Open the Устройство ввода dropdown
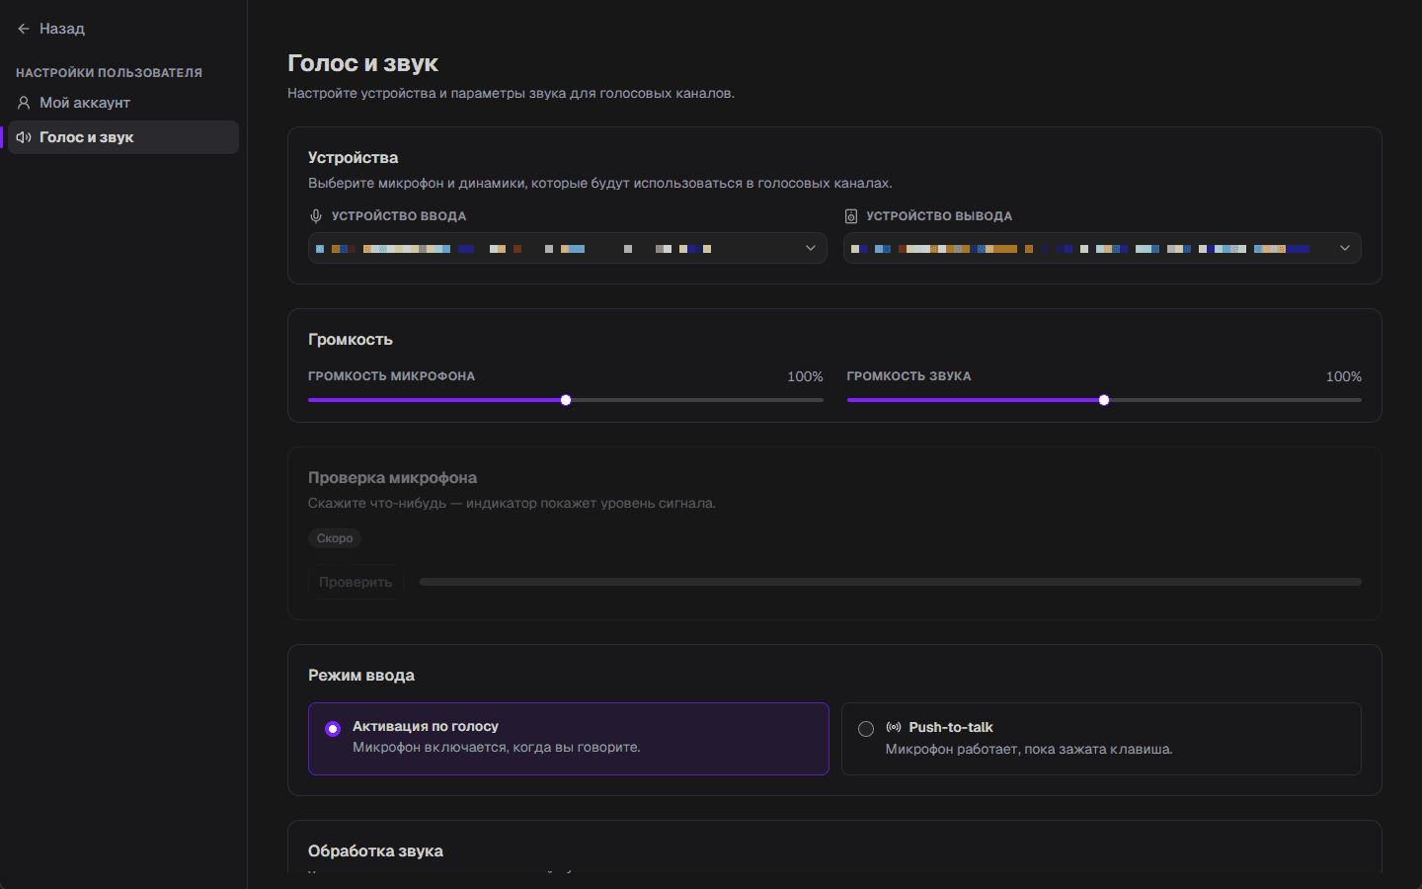The height and width of the screenshot is (889, 1422). (568, 248)
